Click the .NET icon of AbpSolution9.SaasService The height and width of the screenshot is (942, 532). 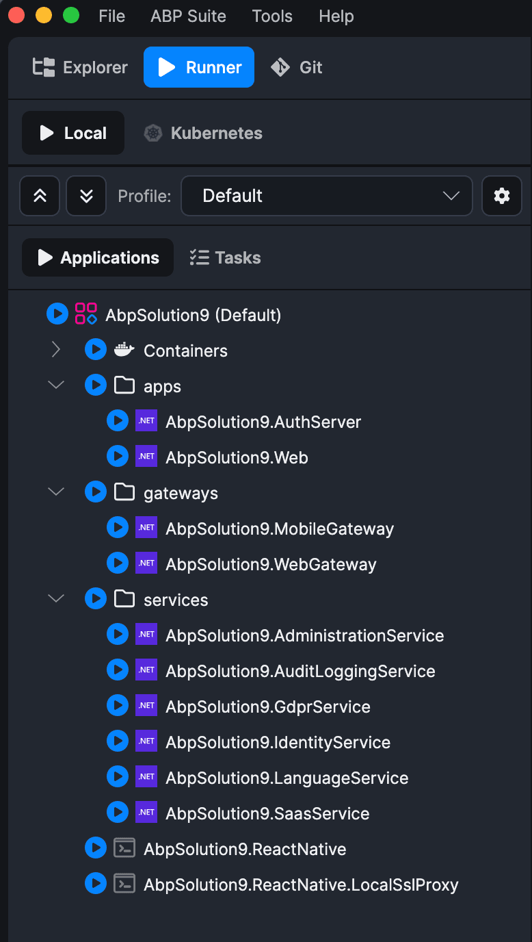pyautogui.click(x=146, y=813)
